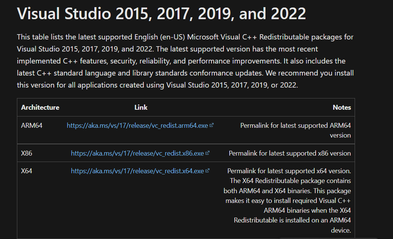Click the Architecture column header
The height and width of the screenshot is (239, 393).
tap(40, 107)
